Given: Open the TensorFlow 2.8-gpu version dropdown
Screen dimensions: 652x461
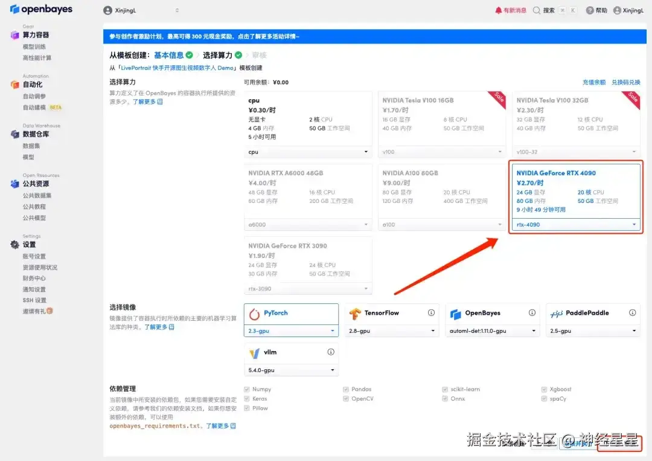Looking at the screenshot, I should [392, 330].
